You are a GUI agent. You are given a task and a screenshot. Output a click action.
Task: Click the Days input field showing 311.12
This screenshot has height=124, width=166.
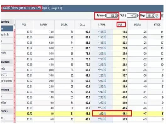[151, 16]
